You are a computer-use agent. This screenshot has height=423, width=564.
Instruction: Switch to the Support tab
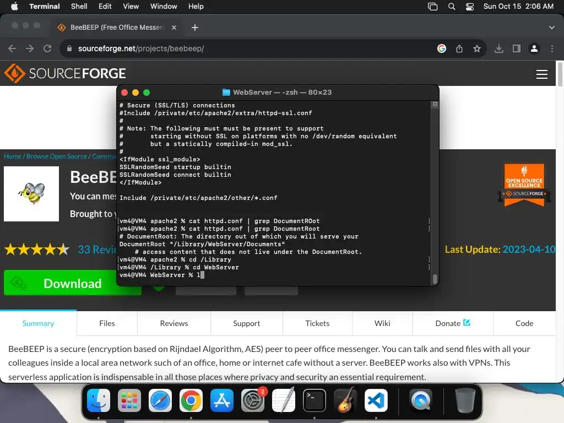click(x=246, y=323)
